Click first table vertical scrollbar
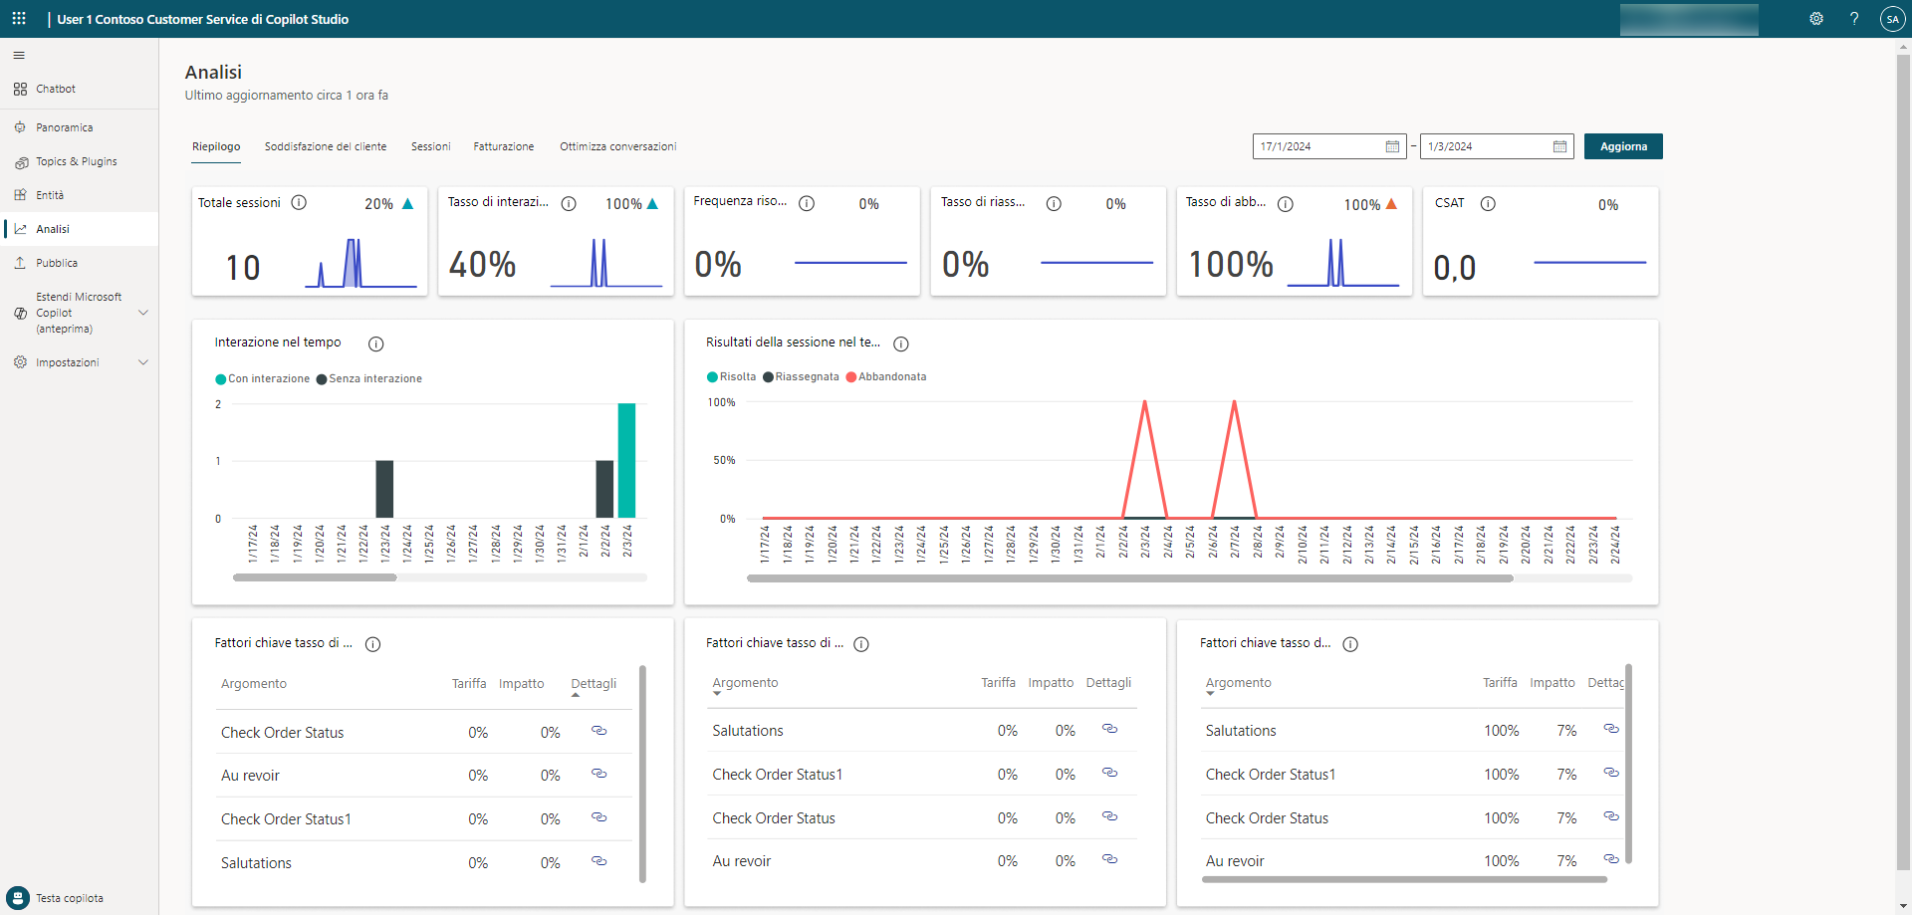 (x=642, y=774)
